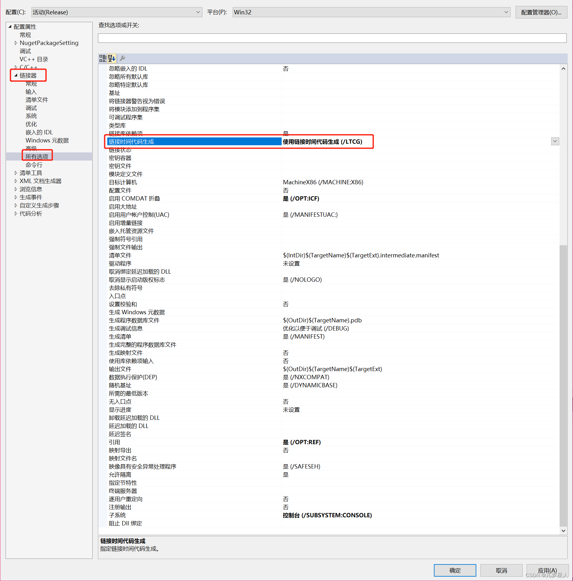
Task: Select the 入口点 property
Action: 117,296
